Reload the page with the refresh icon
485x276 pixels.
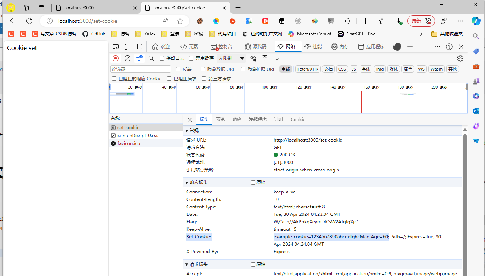29,21
